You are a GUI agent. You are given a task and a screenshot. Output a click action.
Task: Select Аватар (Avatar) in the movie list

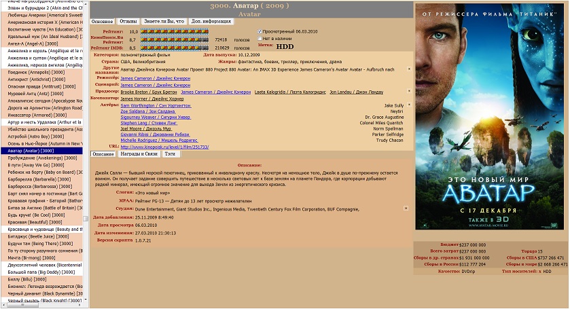click(x=42, y=151)
